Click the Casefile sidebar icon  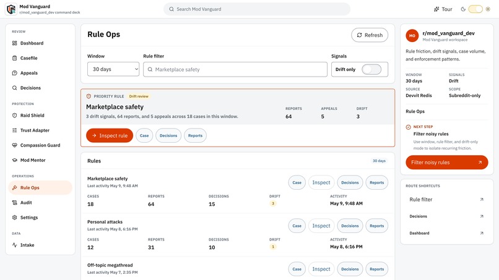(15, 58)
